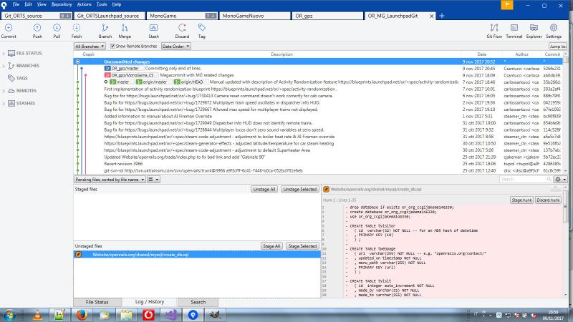
Task: Open Explorer from toolbar
Action: (x=534, y=31)
